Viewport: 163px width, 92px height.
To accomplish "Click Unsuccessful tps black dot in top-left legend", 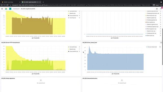I will [69, 16].
